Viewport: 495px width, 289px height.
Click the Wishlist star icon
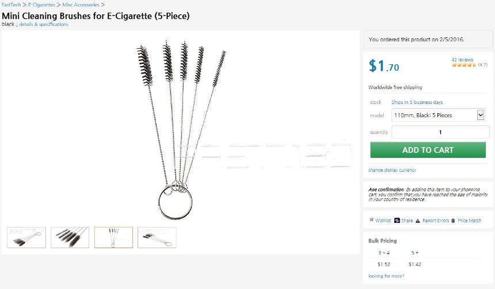[371, 220]
